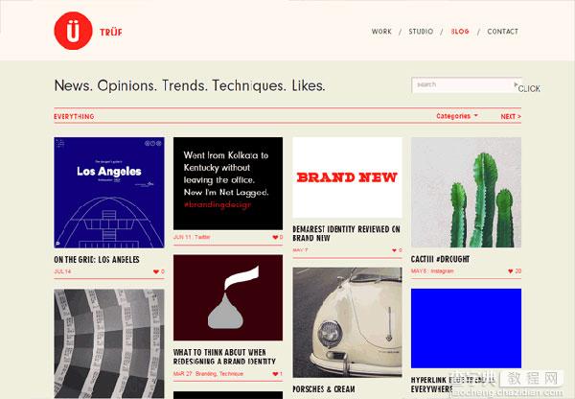
Task: Expand the Categories dropdown
Action: click(x=457, y=116)
